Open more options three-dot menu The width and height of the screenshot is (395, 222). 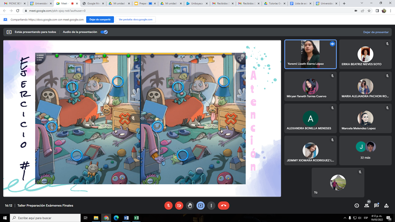pyautogui.click(x=211, y=206)
